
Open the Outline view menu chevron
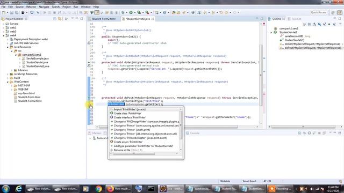point(340,24)
